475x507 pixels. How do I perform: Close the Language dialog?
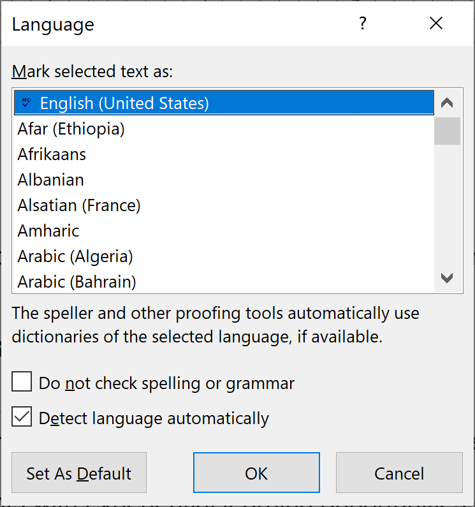[436, 24]
